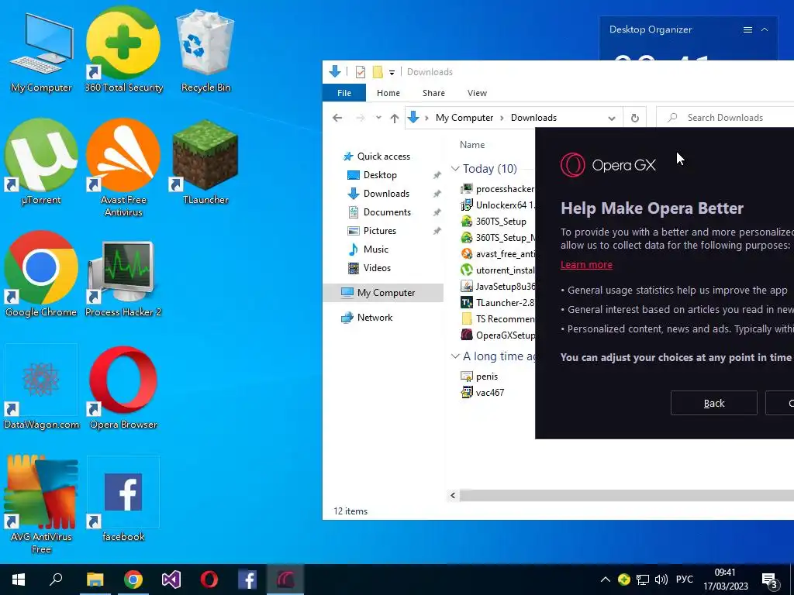Viewport: 794px width, 595px height.
Task: Open the notification center icon
Action: [x=770, y=581]
